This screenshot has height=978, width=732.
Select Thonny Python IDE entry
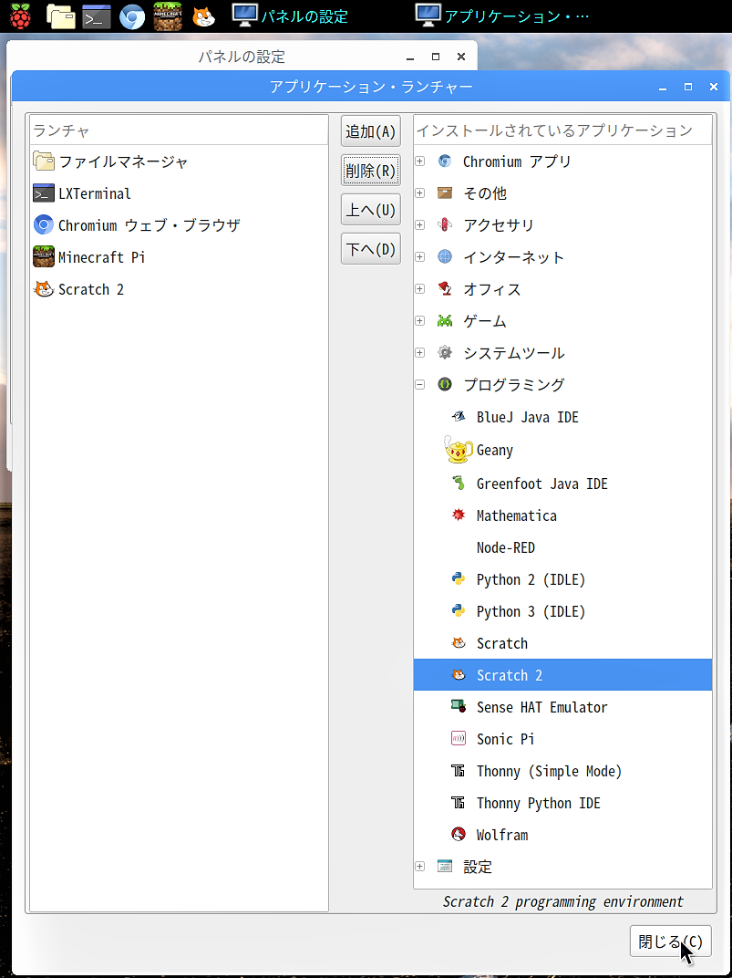click(x=538, y=803)
